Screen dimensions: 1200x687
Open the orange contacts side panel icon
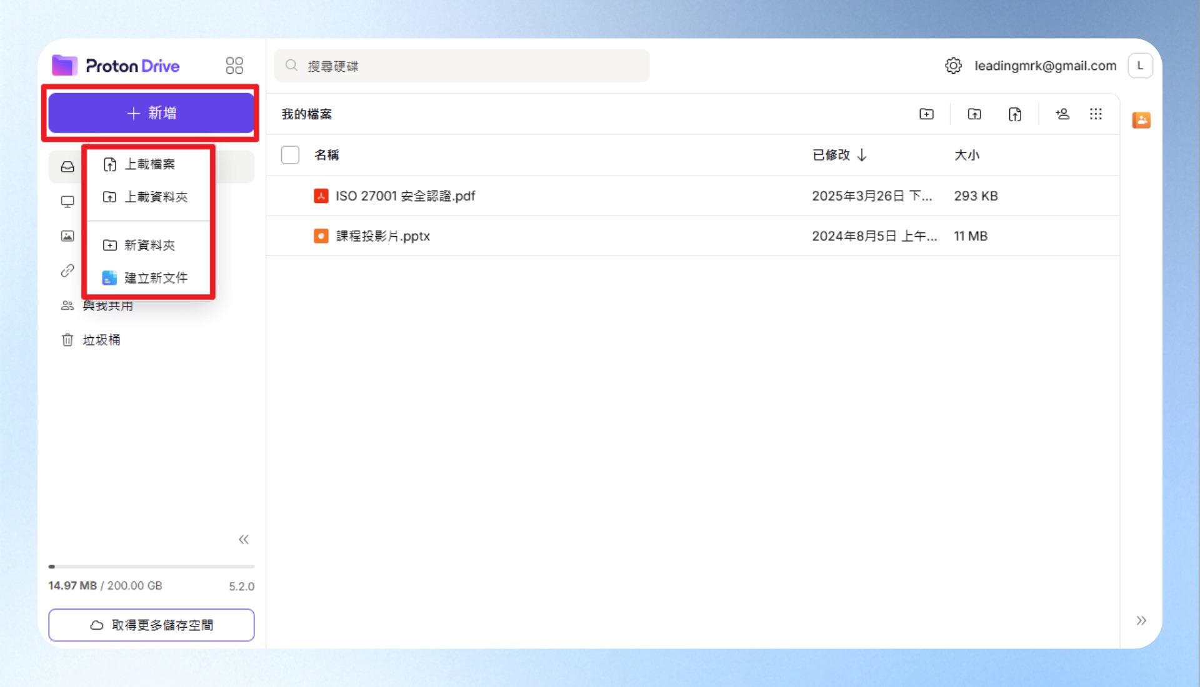click(1141, 120)
